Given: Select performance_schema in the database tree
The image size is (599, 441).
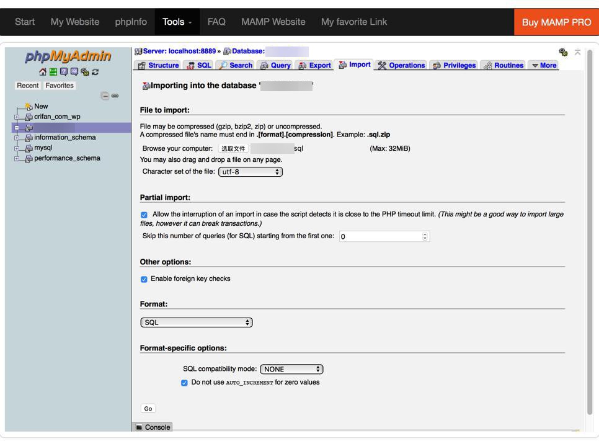Looking at the screenshot, I should pos(67,158).
